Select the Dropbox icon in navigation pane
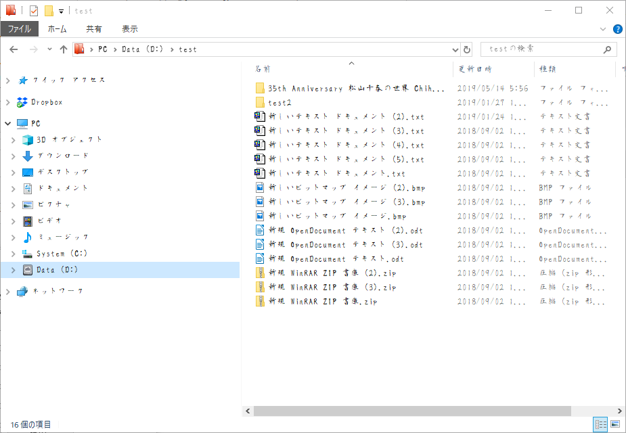This screenshot has width=626, height=433. click(x=22, y=102)
